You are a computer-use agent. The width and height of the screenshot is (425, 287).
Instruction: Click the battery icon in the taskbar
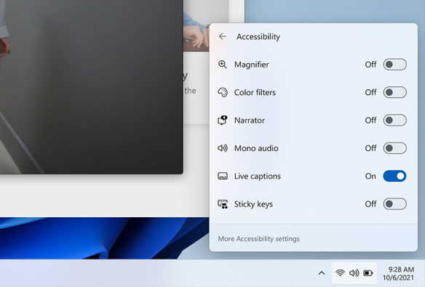(x=368, y=273)
